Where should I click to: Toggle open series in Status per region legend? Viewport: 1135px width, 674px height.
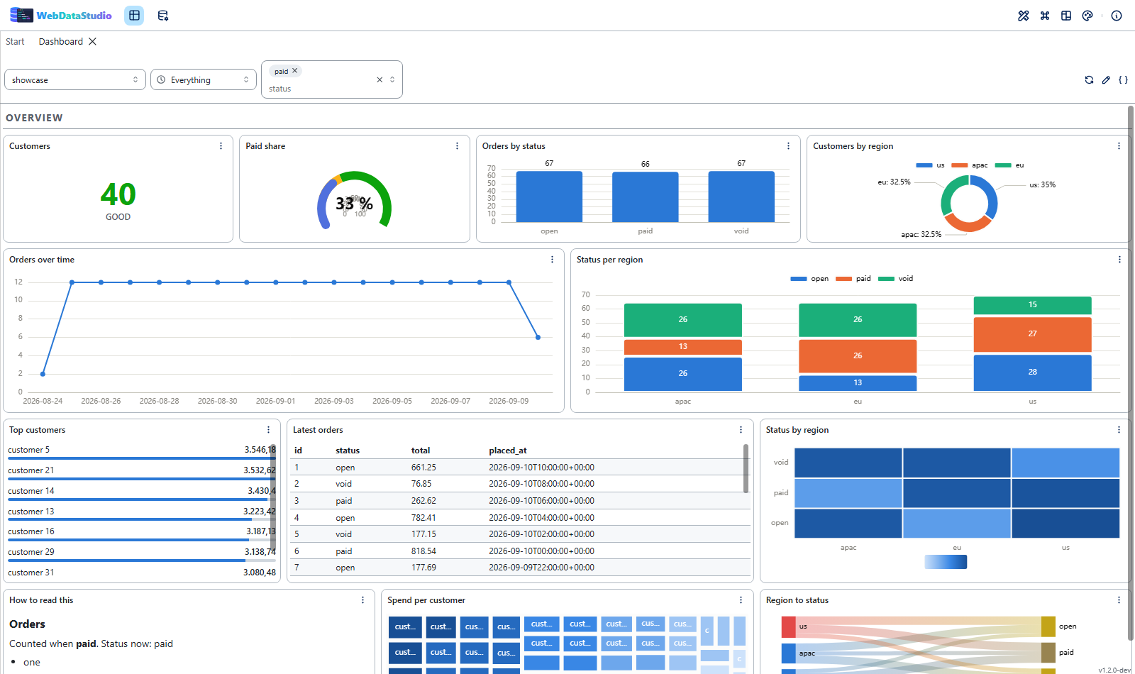coord(809,279)
